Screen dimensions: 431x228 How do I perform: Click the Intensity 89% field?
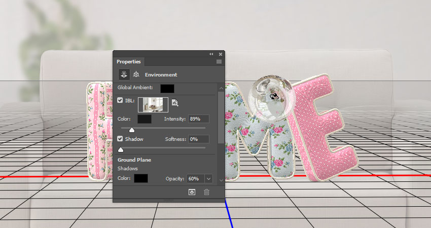pyautogui.click(x=198, y=119)
